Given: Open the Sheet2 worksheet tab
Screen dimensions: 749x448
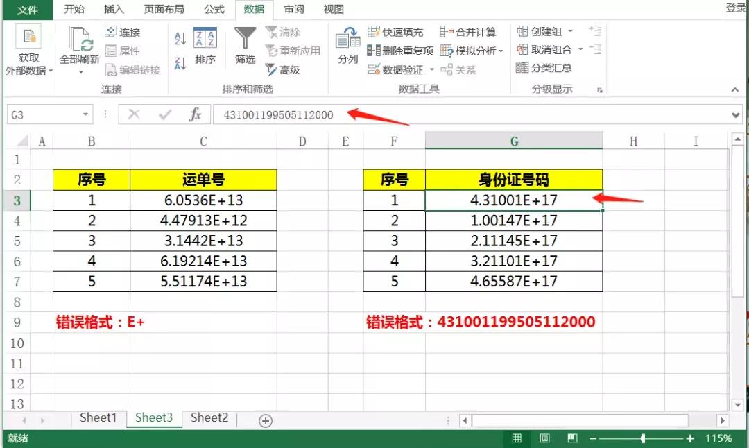Looking at the screenshot, I should click(x=209, y=417).
